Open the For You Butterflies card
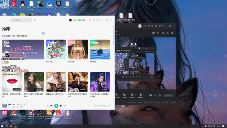The height and width of the screenshot is (128, 227). click(23, 49)
